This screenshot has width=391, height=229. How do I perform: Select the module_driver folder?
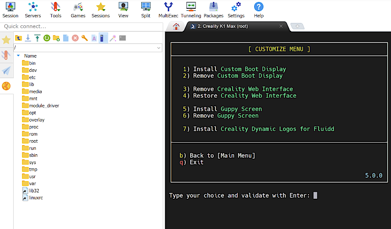coord(41,105)
